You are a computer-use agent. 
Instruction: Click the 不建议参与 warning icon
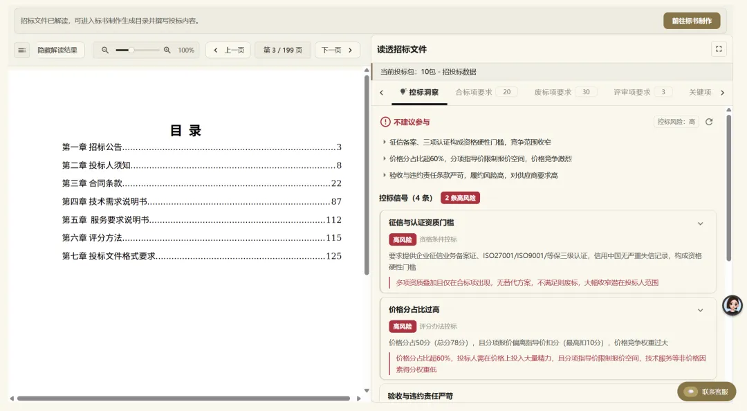coord(385,122)
